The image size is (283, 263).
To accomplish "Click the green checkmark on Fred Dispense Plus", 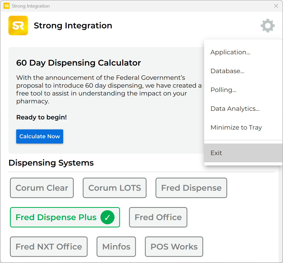I will click(x=107, y=217).
